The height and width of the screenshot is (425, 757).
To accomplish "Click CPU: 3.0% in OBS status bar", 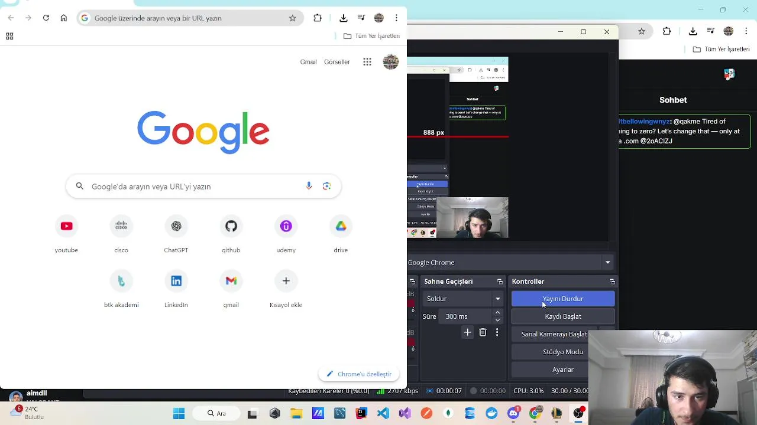I will point(528,391).
